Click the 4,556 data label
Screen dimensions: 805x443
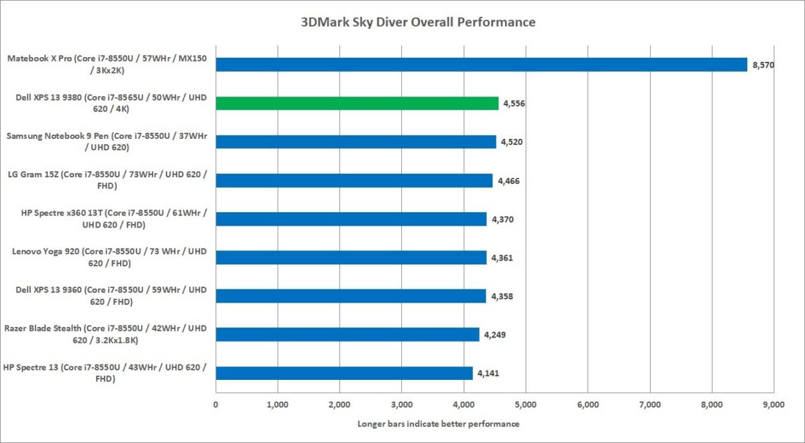[515, 103]
